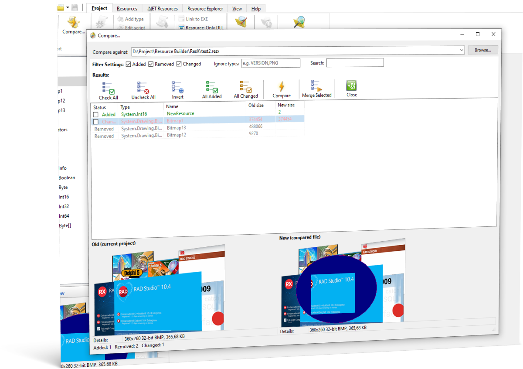The image size is (523, 369).
Task: Click the folder magnifier search ribbon icon
Action: pyautogui.click(x=299, y=22)
